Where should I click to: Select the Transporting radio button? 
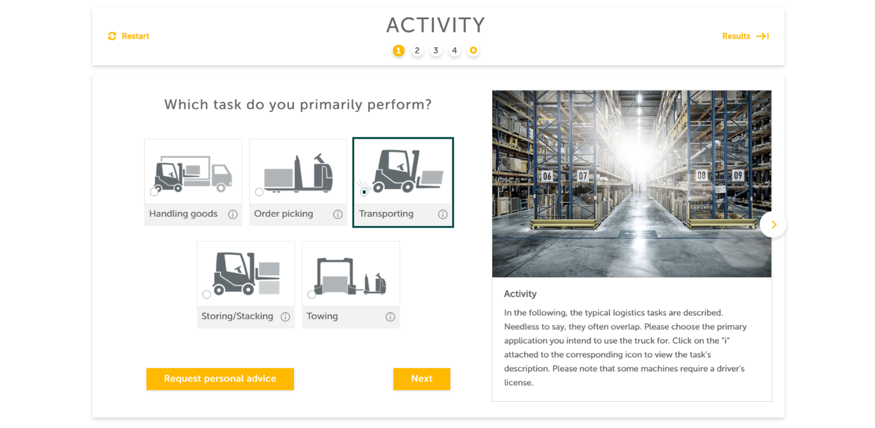364,192
